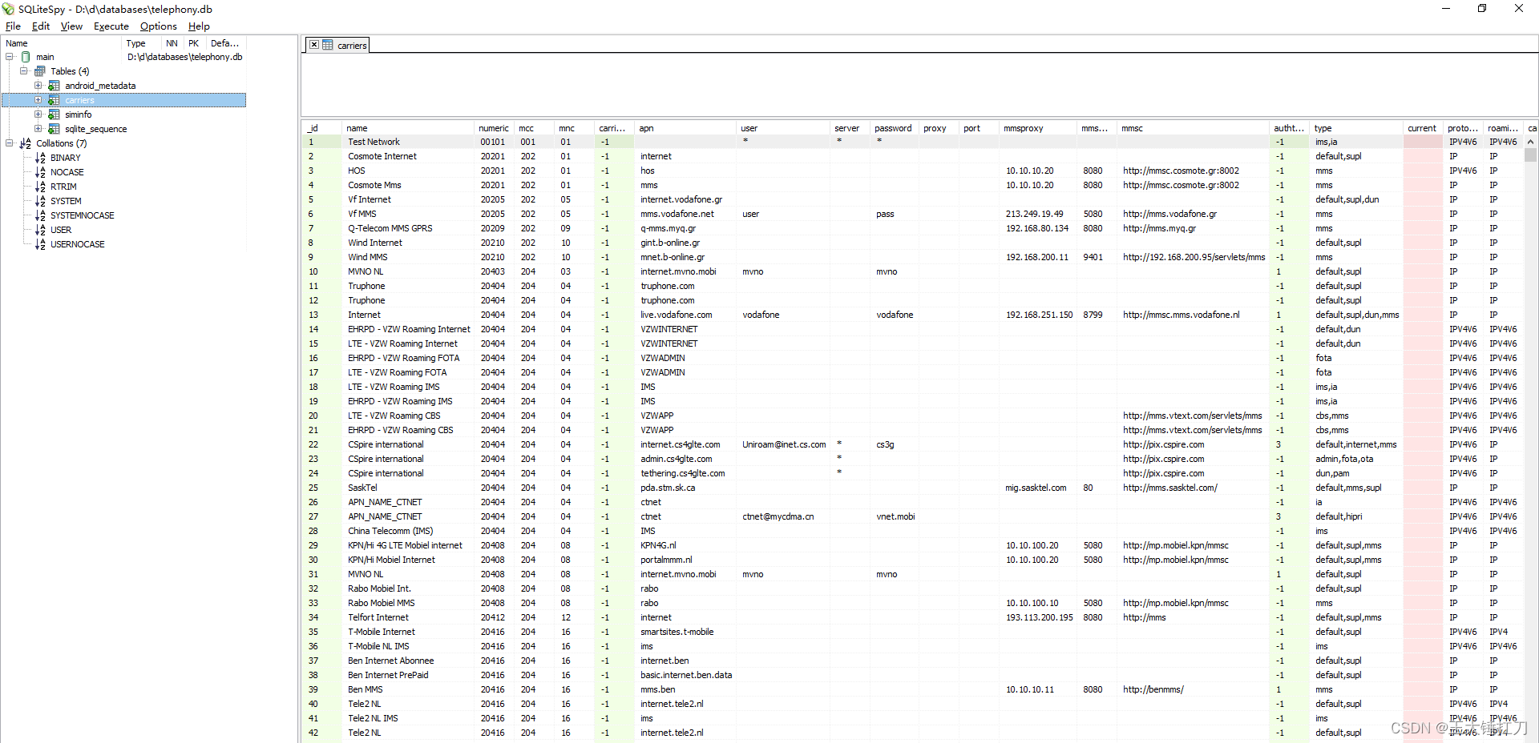Sort by the name column header
1539x743 pixels.
pos(408,128)
